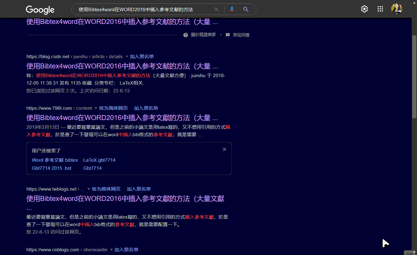Click the www.796t.com breadcrumb URL
The width and height of the screenshot is (417, 255).
(x=59, y=108)
